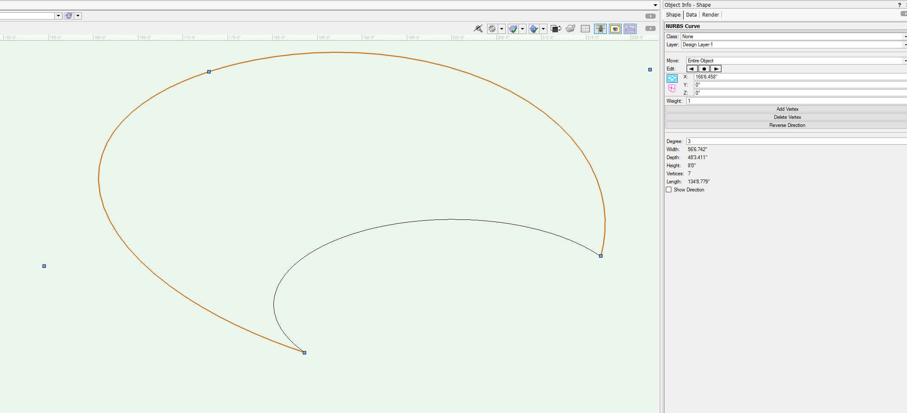Click the small blue teapot render mode icon
Image resolution: width=907 pixels, height=413 pixels.
[69, 16]
